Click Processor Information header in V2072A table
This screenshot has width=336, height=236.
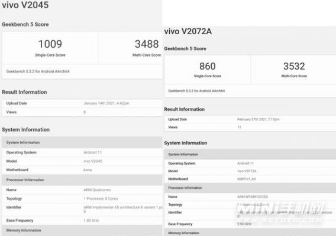click(185, 188)
